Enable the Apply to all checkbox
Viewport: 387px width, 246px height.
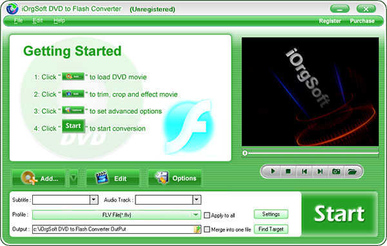pos(207,216)
